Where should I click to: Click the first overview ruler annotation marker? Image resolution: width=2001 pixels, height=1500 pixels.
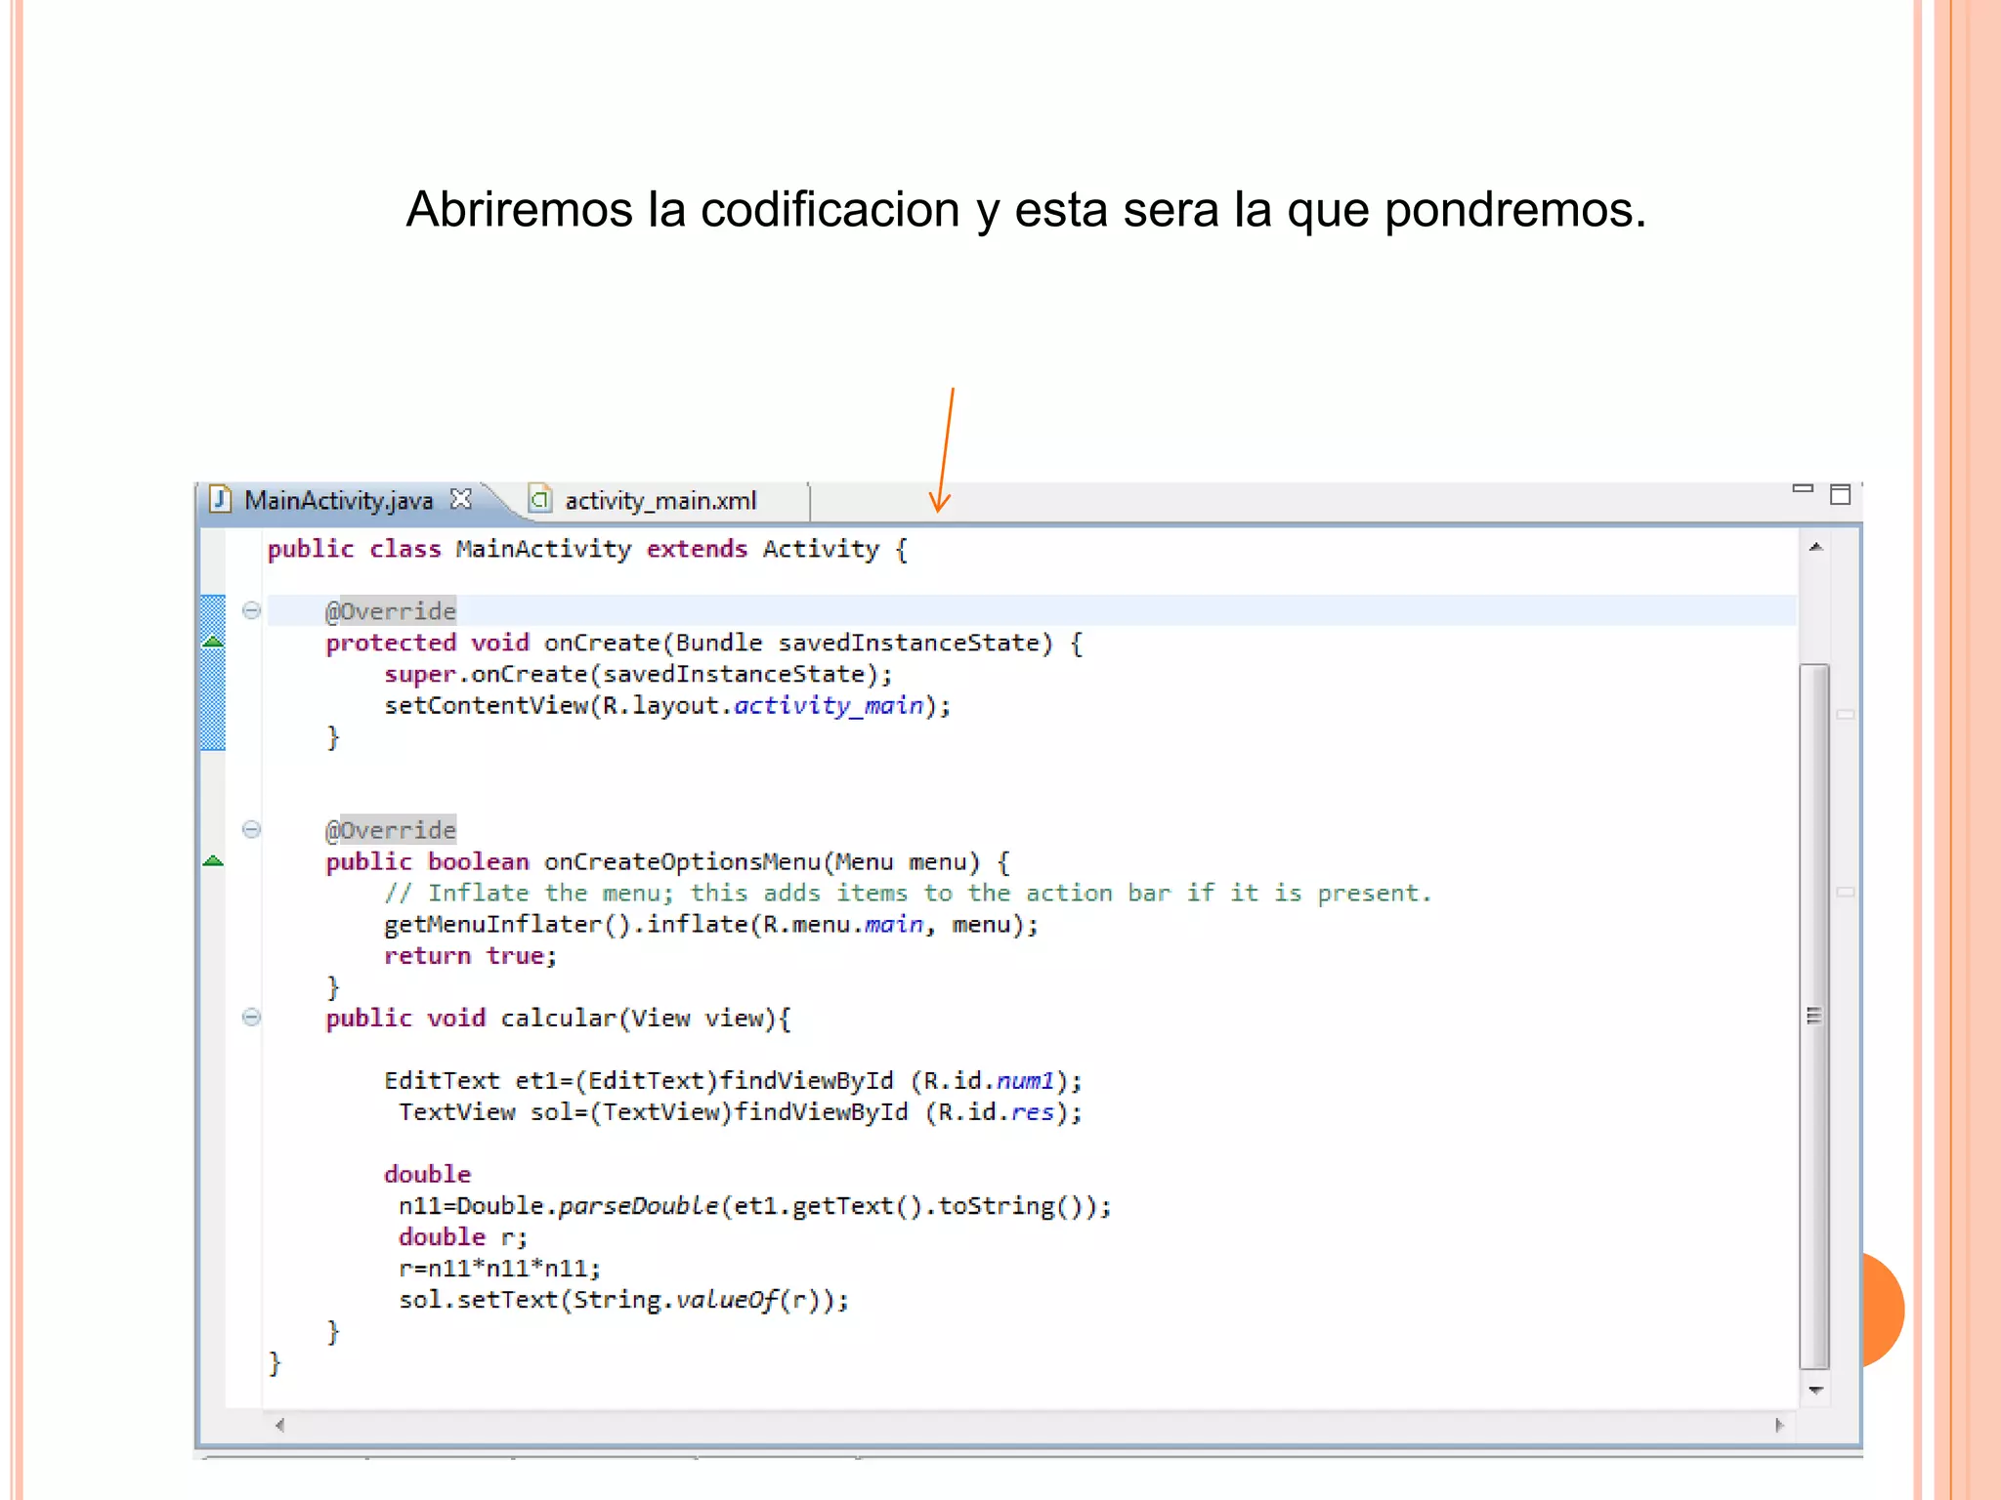(1845, 715)
